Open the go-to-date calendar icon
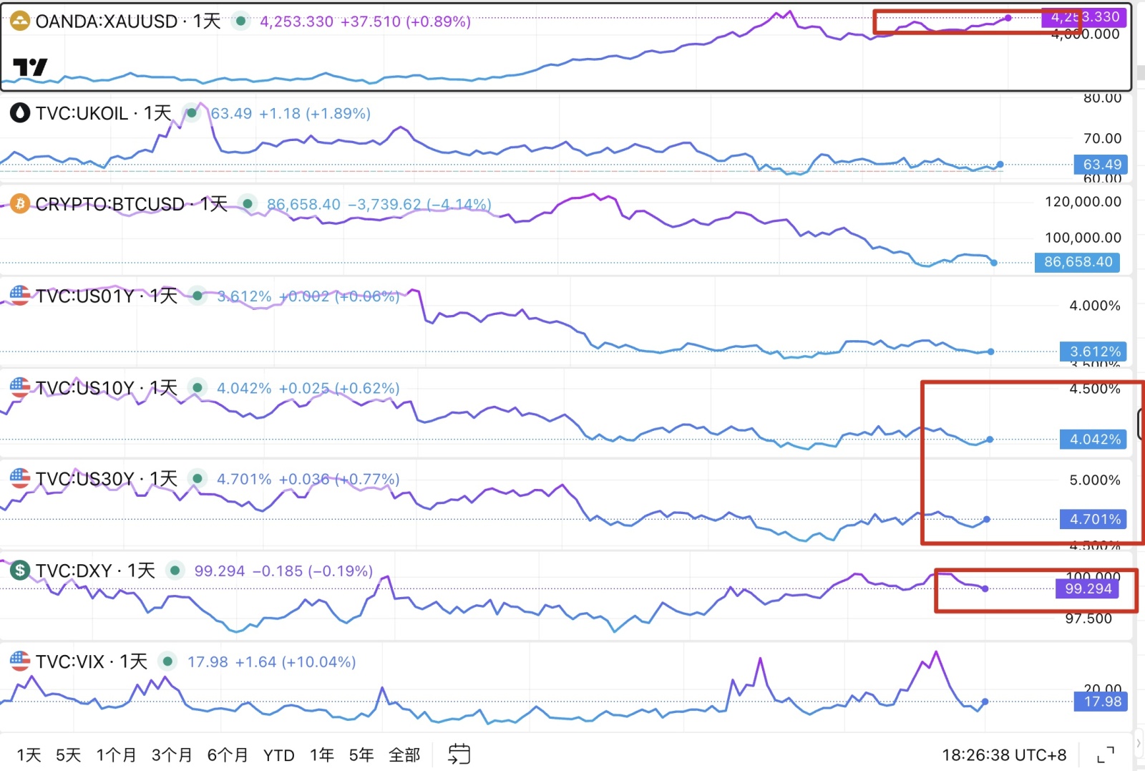1145x771 pixels. pos(459,754)
